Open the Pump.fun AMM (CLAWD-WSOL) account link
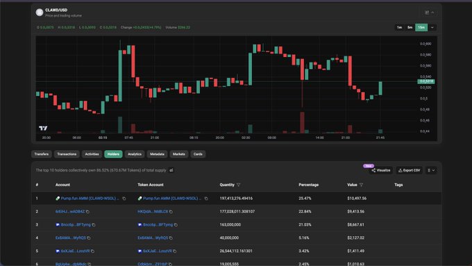The height and width of the screenshot is (266, 472). point(90,199)
